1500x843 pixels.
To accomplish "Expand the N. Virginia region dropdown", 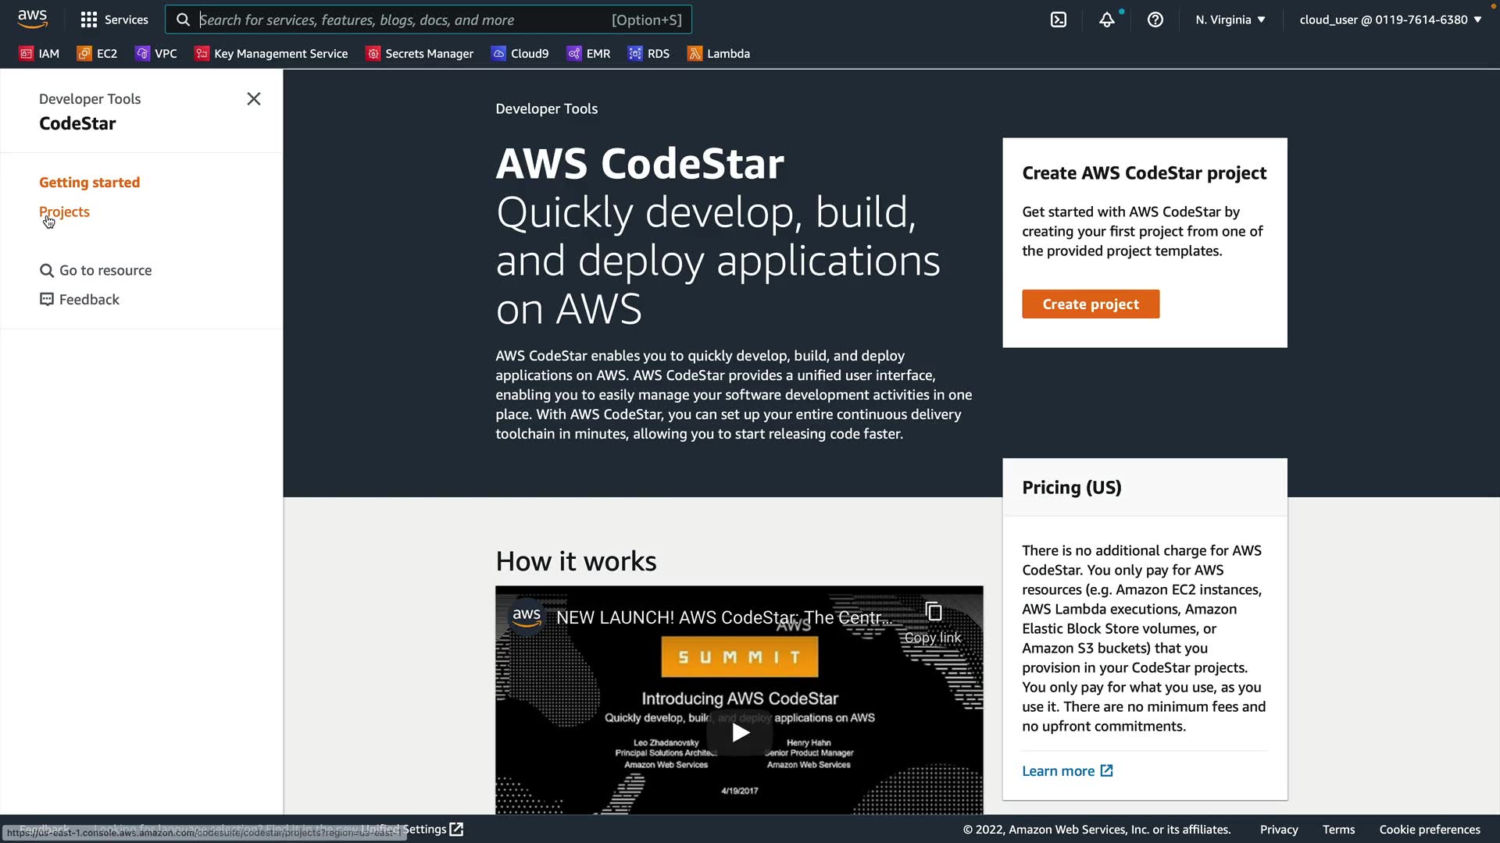I will 1230,20.
